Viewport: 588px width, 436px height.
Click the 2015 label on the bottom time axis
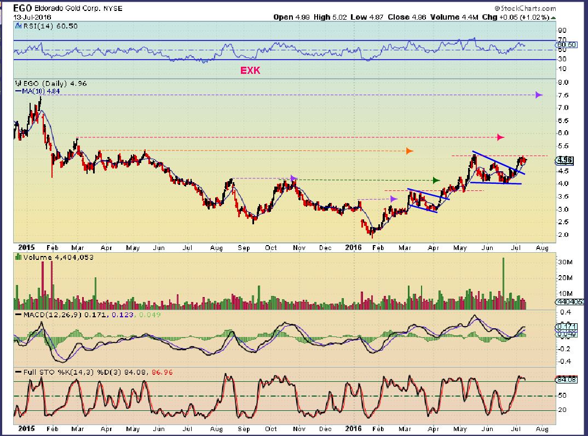click(26, 428)
